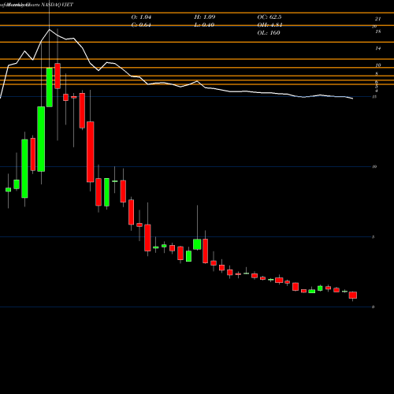Screen dimensions: 394x394
Task: Click the 'H: 1.09' high value
Action: click(x=205, y=17)
